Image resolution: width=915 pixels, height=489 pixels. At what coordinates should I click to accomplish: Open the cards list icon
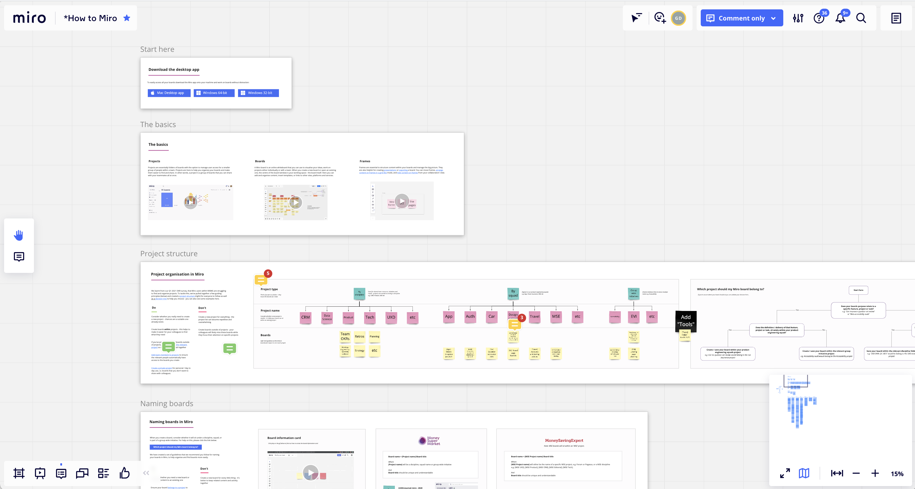103,473
